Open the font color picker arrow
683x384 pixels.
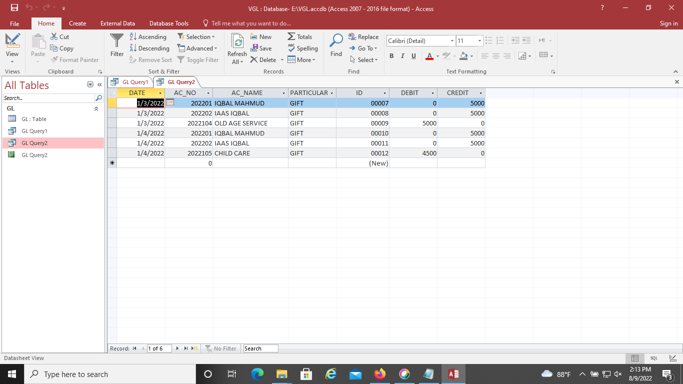click(x=437, y=56)
